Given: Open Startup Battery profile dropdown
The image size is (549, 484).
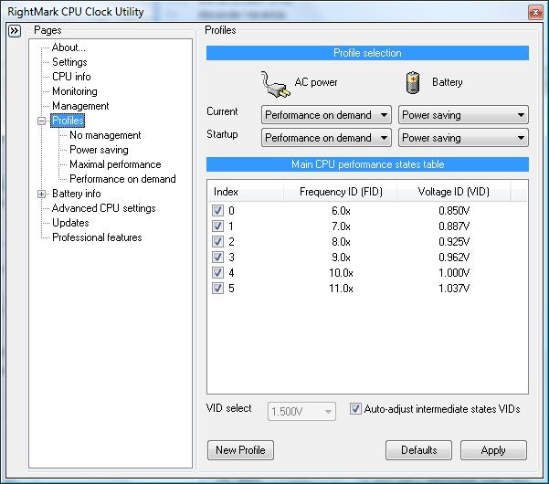Looking at the screenshot, I should tap(463, 138).
